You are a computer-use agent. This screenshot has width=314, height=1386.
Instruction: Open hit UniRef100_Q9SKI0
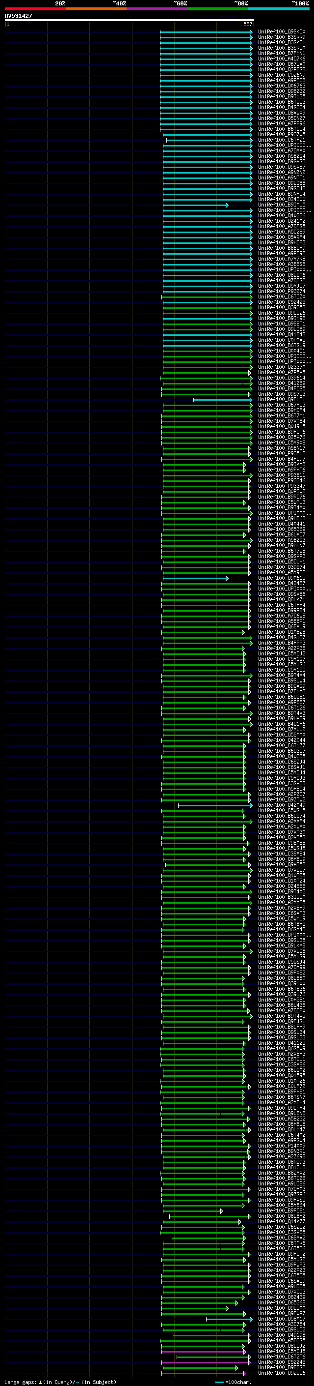[x=282, y=32]
